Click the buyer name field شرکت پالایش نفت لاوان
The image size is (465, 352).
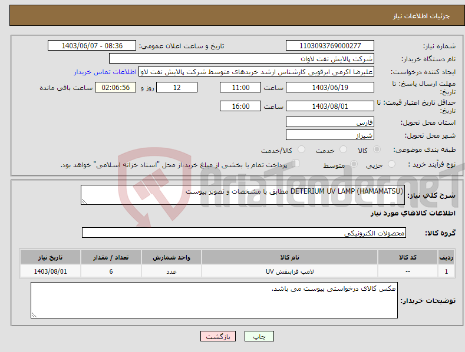point(242,58)
